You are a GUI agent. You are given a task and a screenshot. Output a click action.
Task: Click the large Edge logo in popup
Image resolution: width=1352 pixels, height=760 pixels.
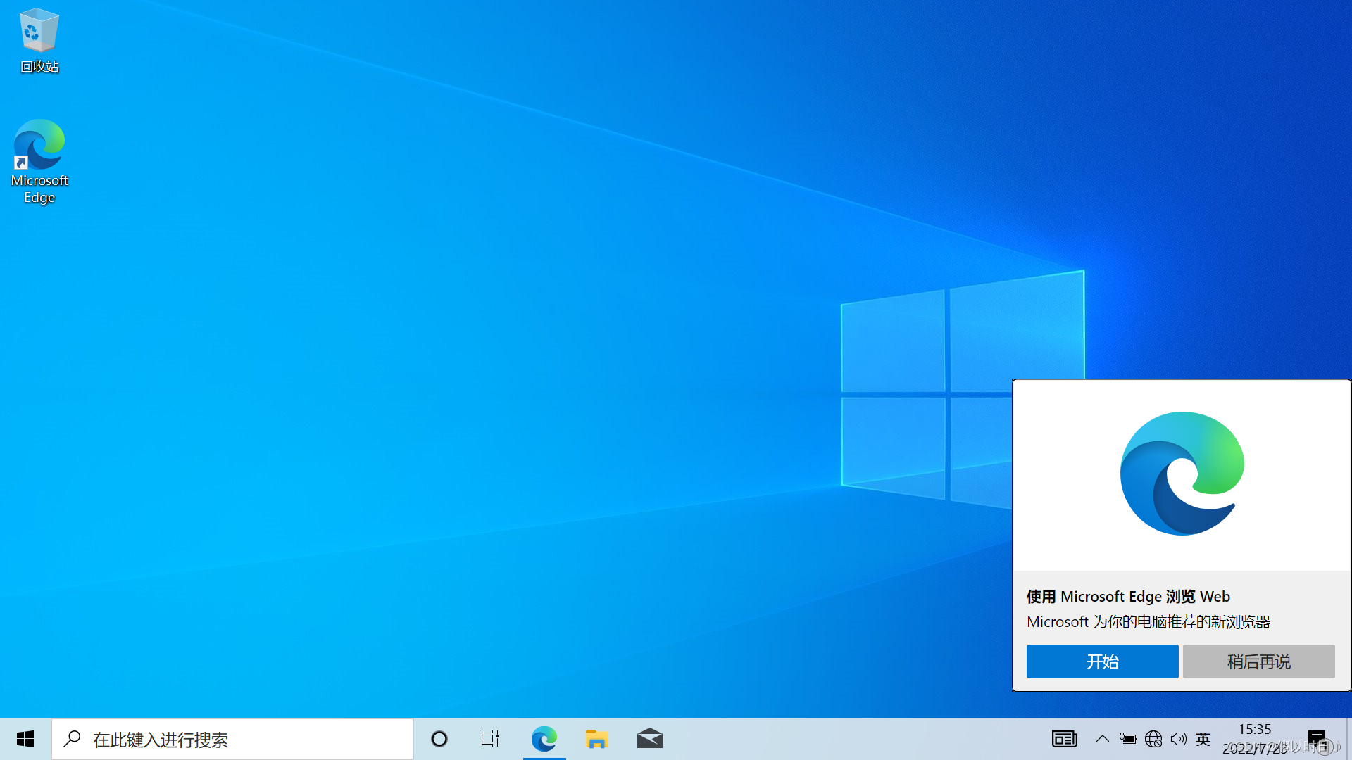pos(1182,474)
